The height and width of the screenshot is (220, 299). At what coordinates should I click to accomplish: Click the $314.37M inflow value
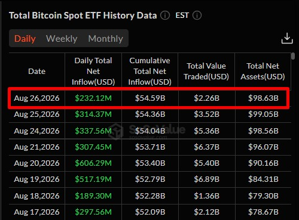93,114
